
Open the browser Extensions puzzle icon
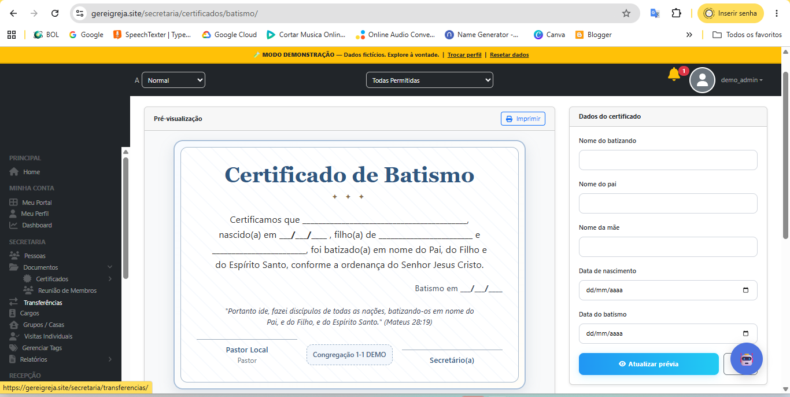click(676, 13)
